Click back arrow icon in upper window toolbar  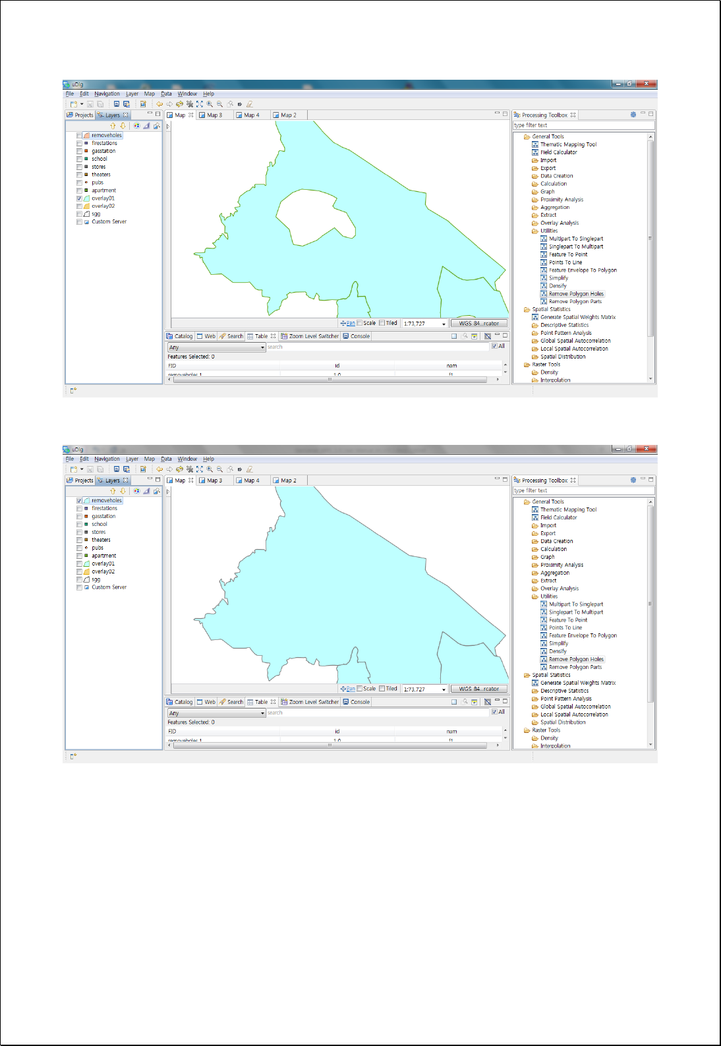coord(159,104)
